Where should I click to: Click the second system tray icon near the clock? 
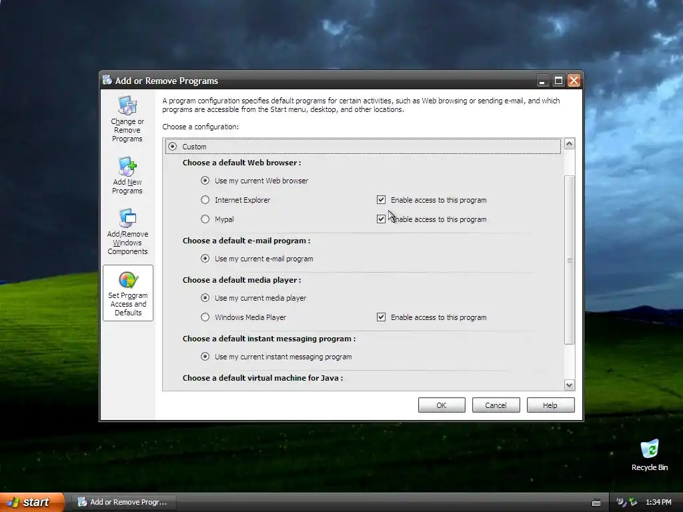tap(633, 502)
